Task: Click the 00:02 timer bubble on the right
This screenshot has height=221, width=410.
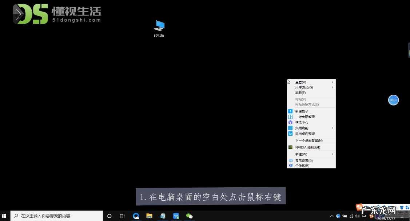Action: (x=393, y=100)
